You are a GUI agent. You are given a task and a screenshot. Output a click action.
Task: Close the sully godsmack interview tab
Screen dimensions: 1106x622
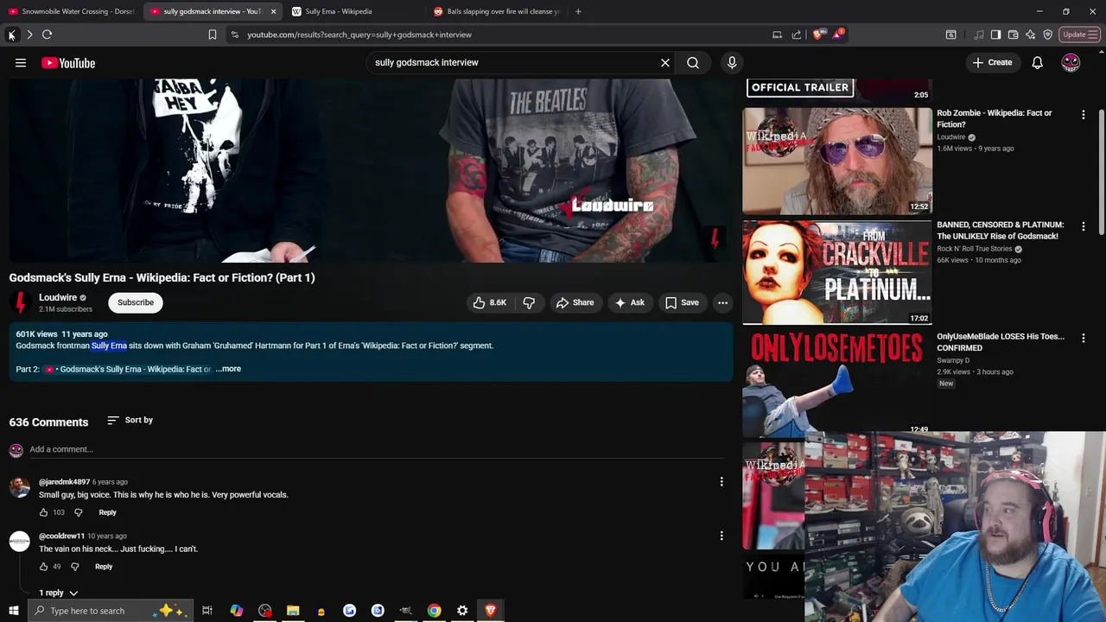click(x=273, y=11)
